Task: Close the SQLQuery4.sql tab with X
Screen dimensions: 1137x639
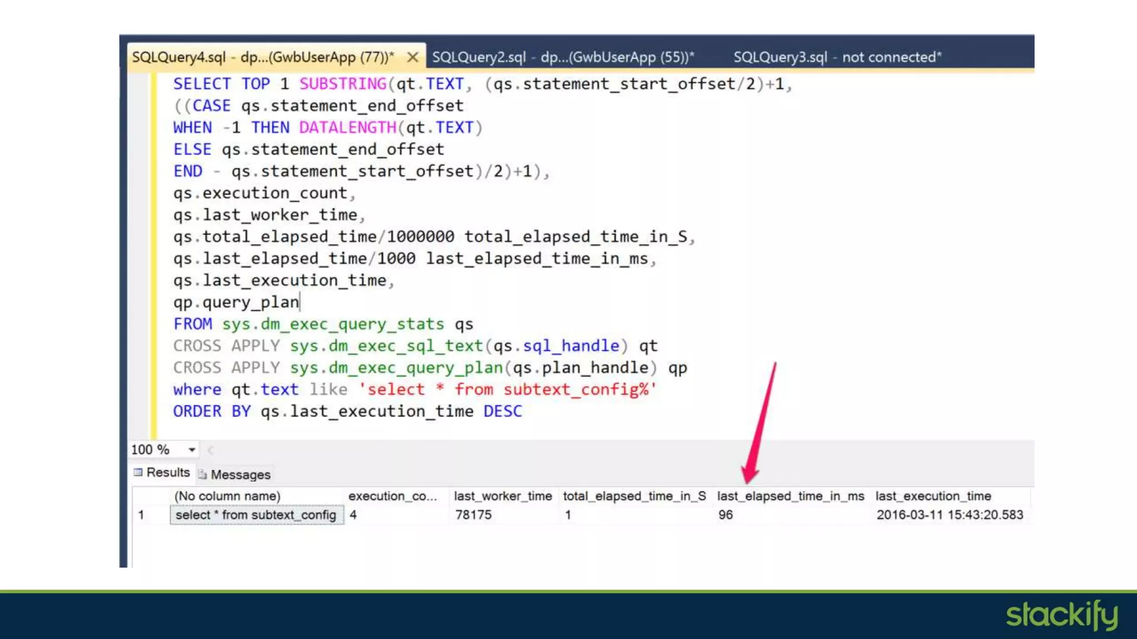Action: click(412, 57)
